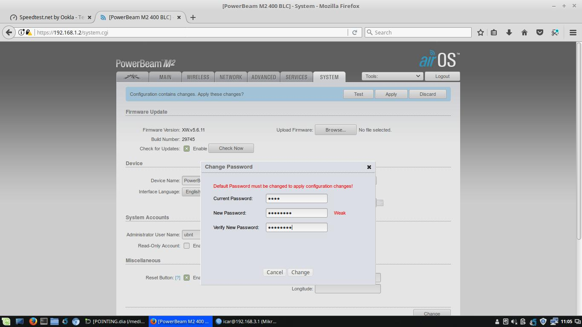
Task: Open the Firefox downloads arrow
Action: point(509,32)
